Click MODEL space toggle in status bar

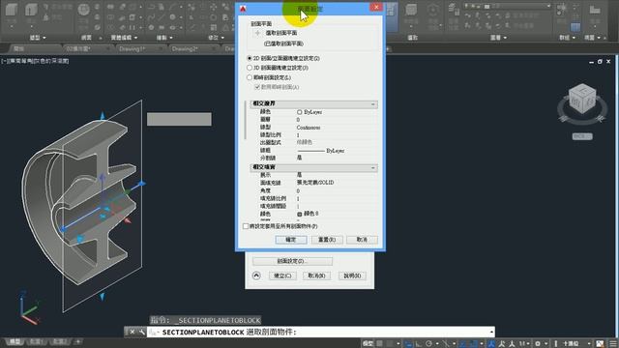[368, 344]
